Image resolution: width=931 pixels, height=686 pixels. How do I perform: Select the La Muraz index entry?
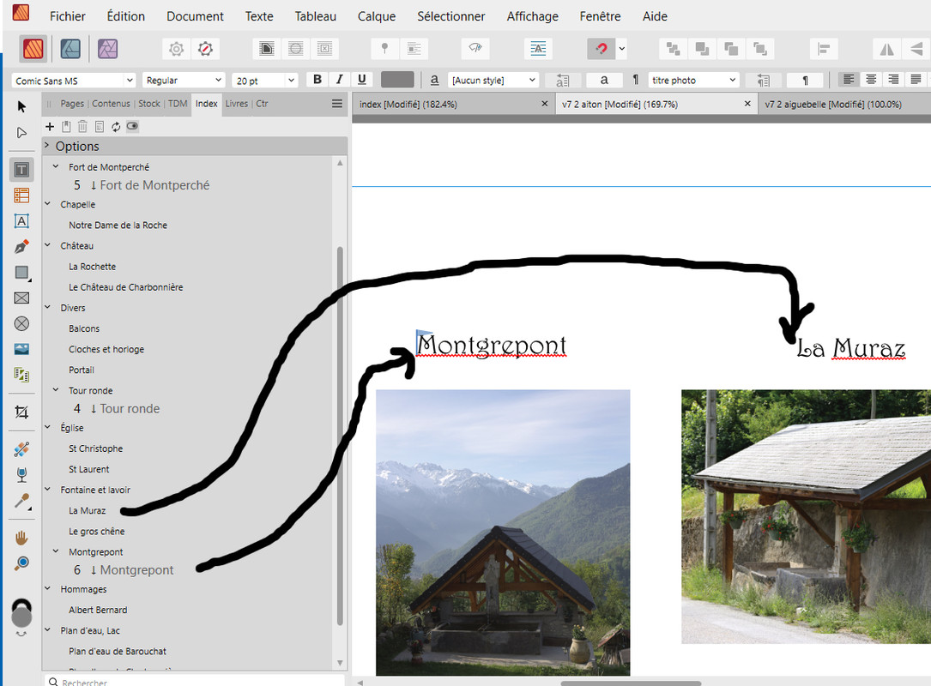pos(88,510)
